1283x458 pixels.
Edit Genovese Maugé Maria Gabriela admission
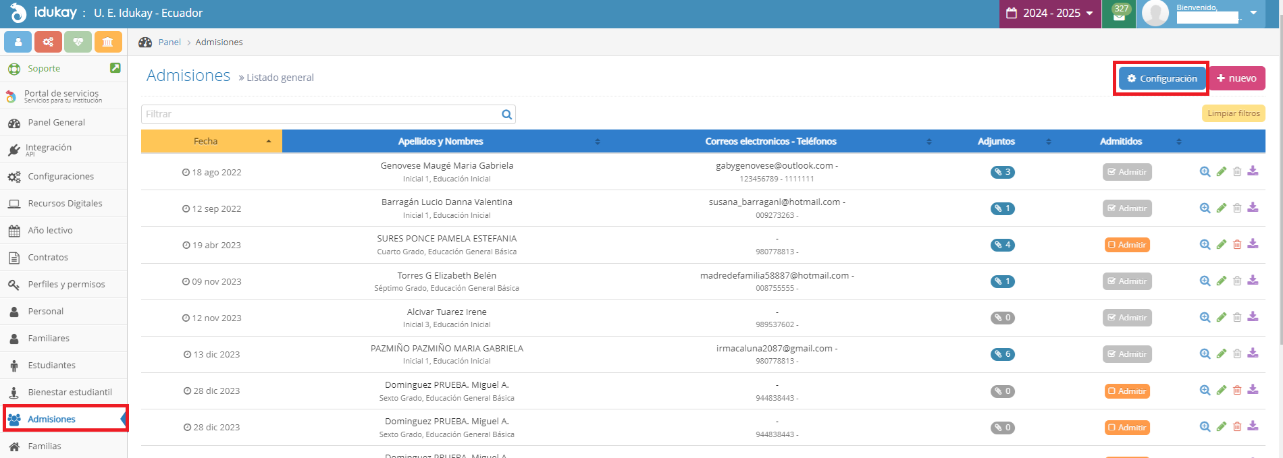click(x=1221, y=172)
